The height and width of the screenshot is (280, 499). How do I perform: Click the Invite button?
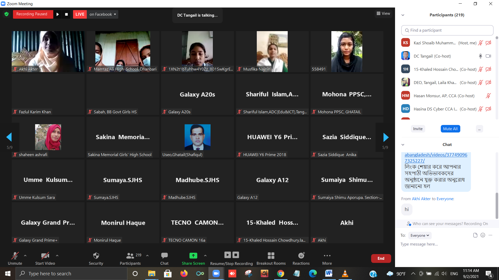pos(418,129)
